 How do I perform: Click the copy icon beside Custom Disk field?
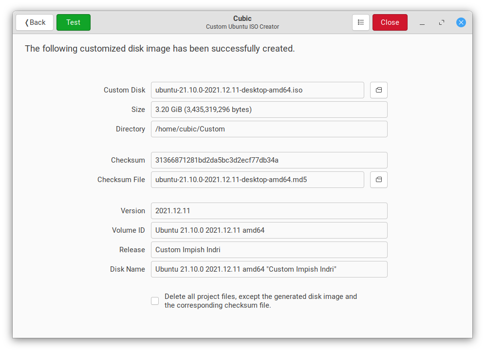pyautogui.click(x=378, y=90)
